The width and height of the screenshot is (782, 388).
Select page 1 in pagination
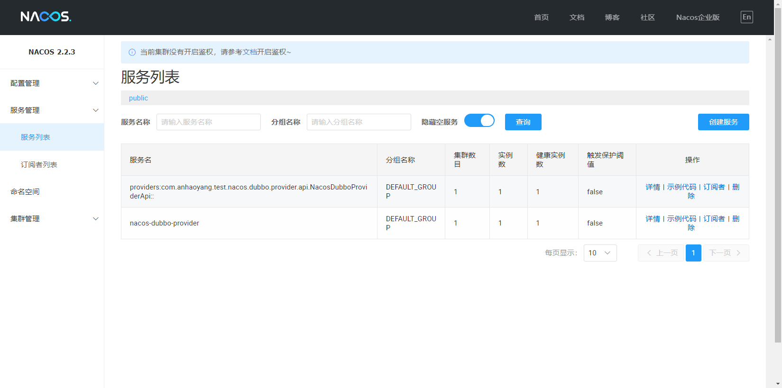pos(693,253)
